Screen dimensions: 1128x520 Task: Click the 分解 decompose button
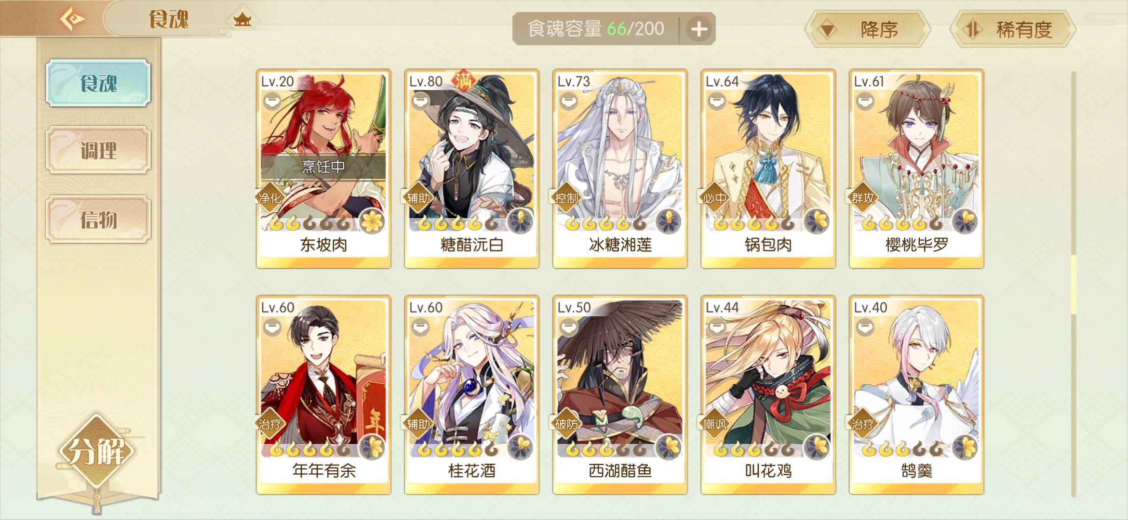click(x=97, y=451)
